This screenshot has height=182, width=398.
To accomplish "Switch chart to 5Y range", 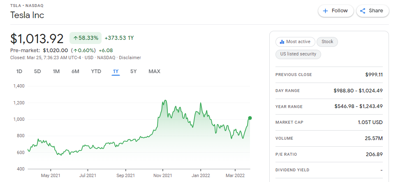I will click(x=134, y=71).
